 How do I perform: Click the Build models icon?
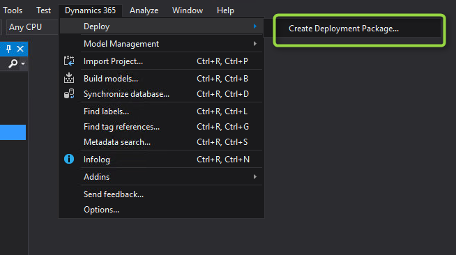[x=69, y=78]
